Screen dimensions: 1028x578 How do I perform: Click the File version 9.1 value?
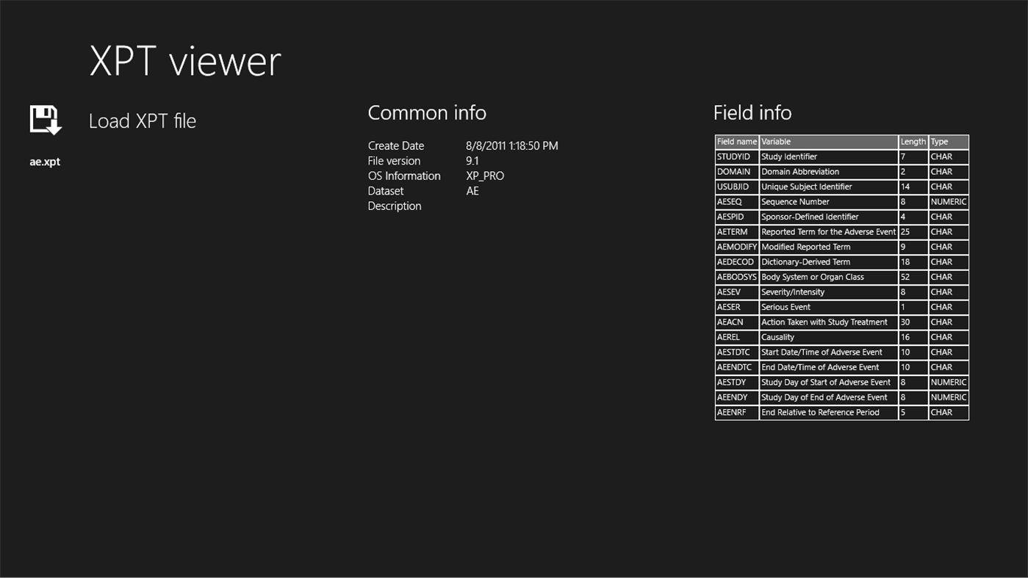tap(472, 161)
